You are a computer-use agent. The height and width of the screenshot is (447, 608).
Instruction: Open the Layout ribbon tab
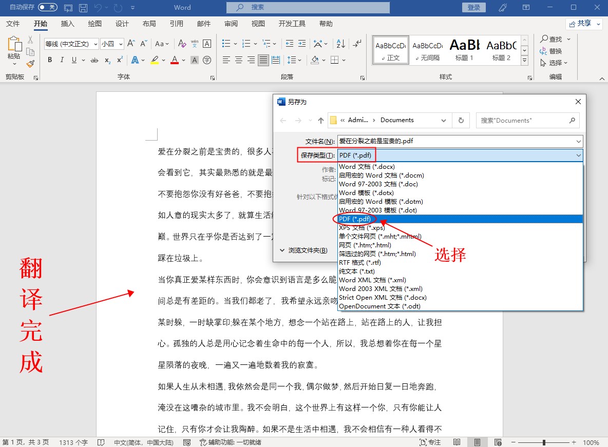tap(149, 24)
